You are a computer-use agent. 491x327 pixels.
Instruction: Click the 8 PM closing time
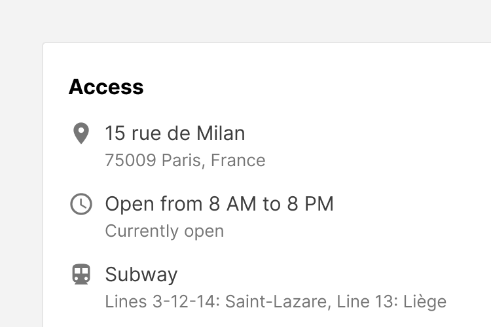click(310, 204)
